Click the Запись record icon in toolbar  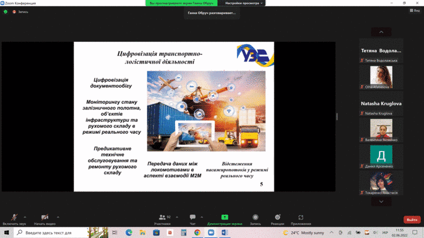pyautogui.click(x=255, y=217)
